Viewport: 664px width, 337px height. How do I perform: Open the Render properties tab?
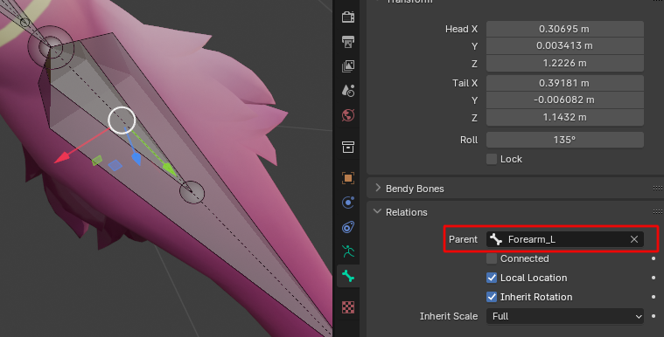click(347, 17)
